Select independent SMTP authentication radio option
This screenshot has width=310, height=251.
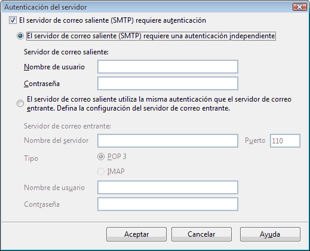pyautogui.click(x=20, y=36)
